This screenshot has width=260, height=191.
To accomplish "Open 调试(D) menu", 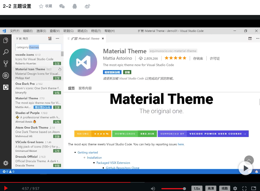I will pyautogui.click(x=82, y=31).
